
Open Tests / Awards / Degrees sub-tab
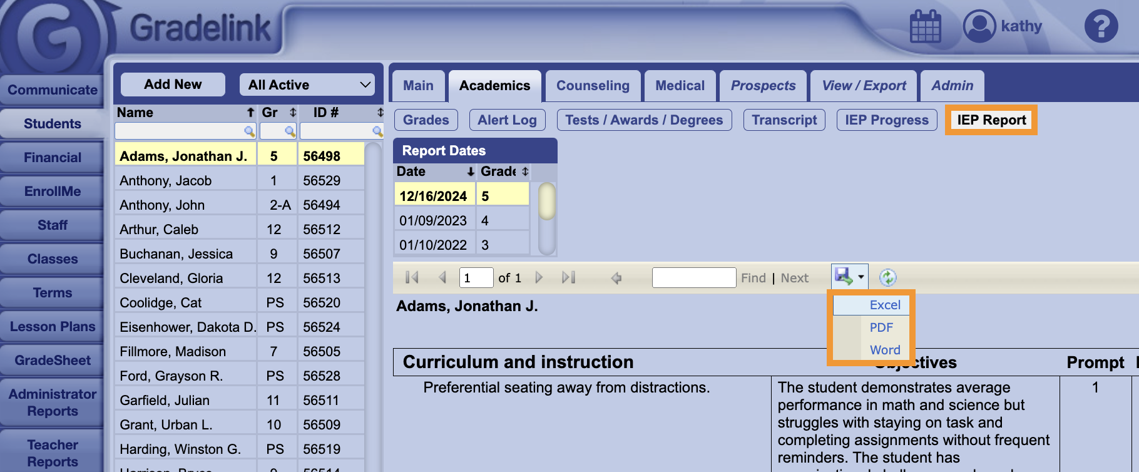pos(644,120)
